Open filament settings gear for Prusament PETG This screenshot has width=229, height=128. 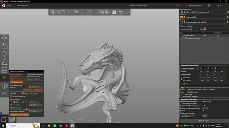[x=228, y=17]
